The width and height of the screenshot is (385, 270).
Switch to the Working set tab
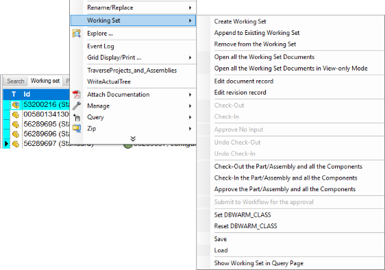tap(45, 81)
